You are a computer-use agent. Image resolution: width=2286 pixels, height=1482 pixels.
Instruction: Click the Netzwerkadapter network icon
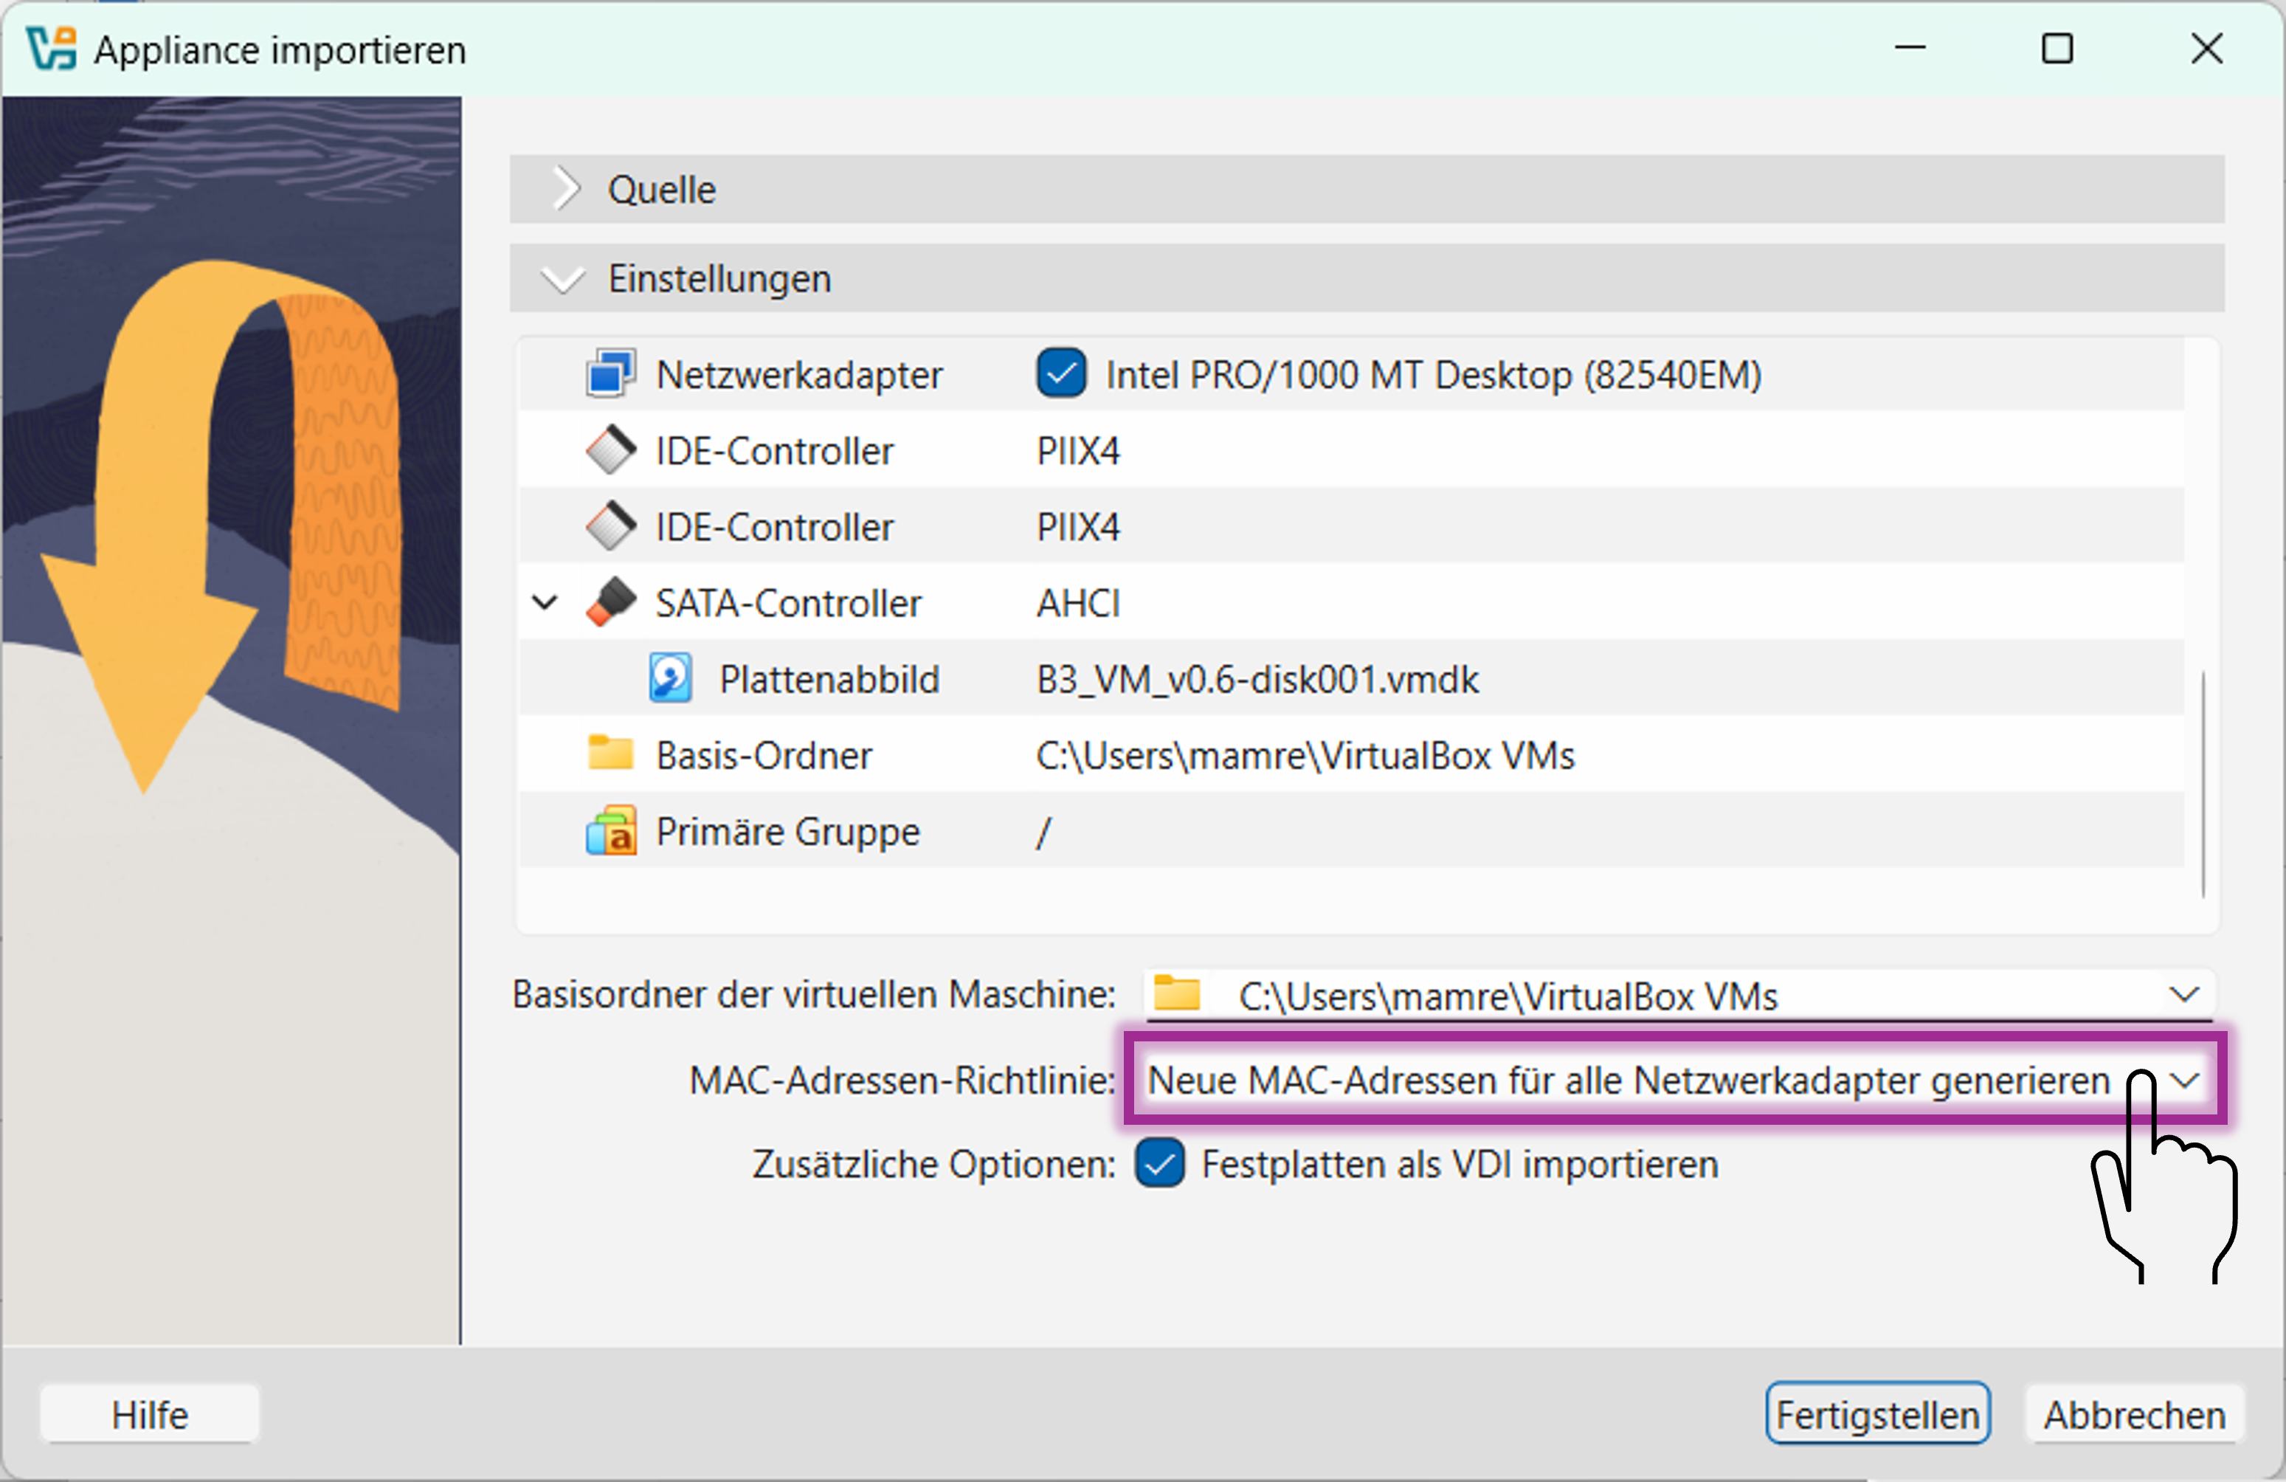click(x=610, y=373)
